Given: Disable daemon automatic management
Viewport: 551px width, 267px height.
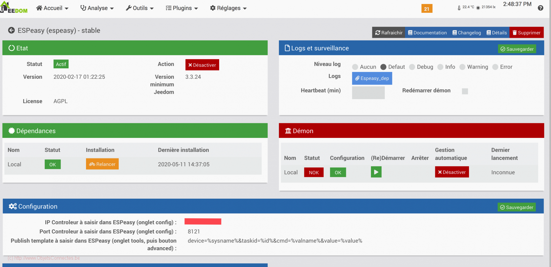Looking at the screenshot, I should click(x=452, y=172).
